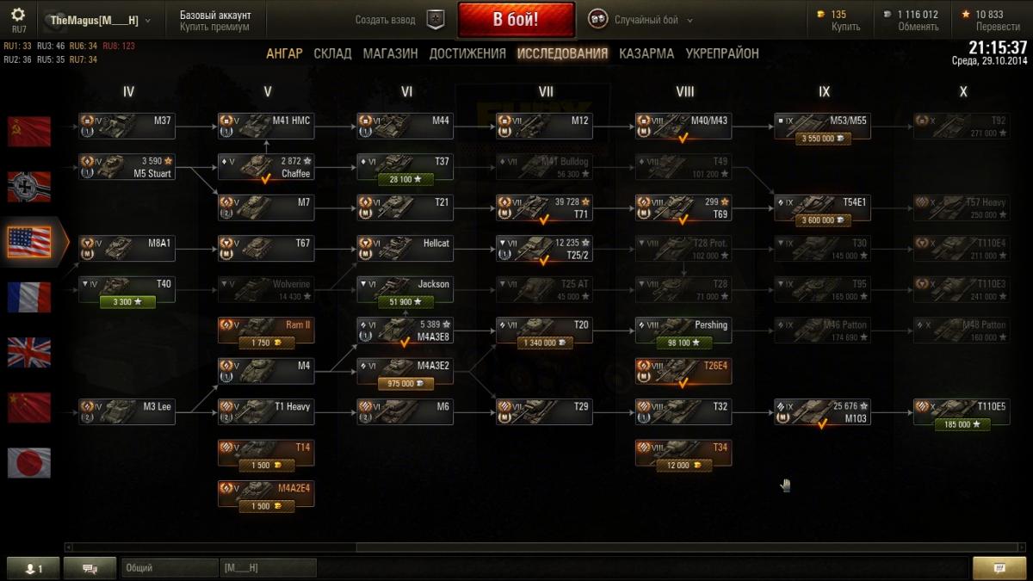Open the platoon emblem icon
Screen dimensions: 1033x581
(x=436, y=19)
